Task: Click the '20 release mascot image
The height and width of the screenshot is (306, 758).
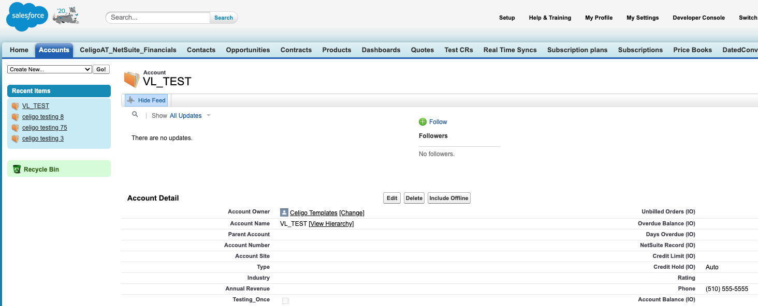Action: [x=66, y=16]
